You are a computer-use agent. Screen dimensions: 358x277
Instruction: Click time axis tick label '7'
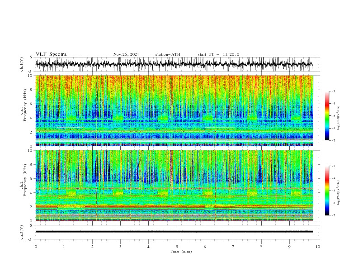(233, 247)
